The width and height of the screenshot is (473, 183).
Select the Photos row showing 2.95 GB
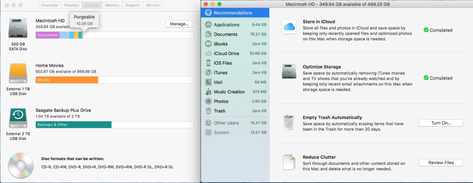(235, 101)
